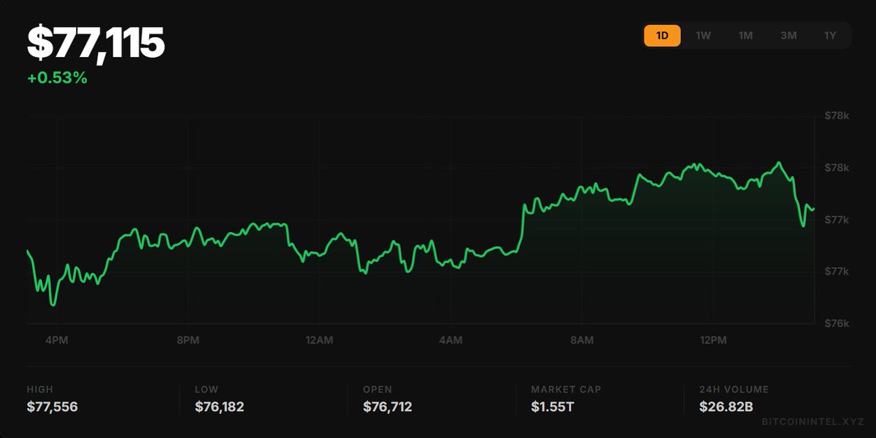Image resolution: width=876 pixels, height=438 pixels.
Task: Click the 12PM x-axis label
Action: [713, 340]
